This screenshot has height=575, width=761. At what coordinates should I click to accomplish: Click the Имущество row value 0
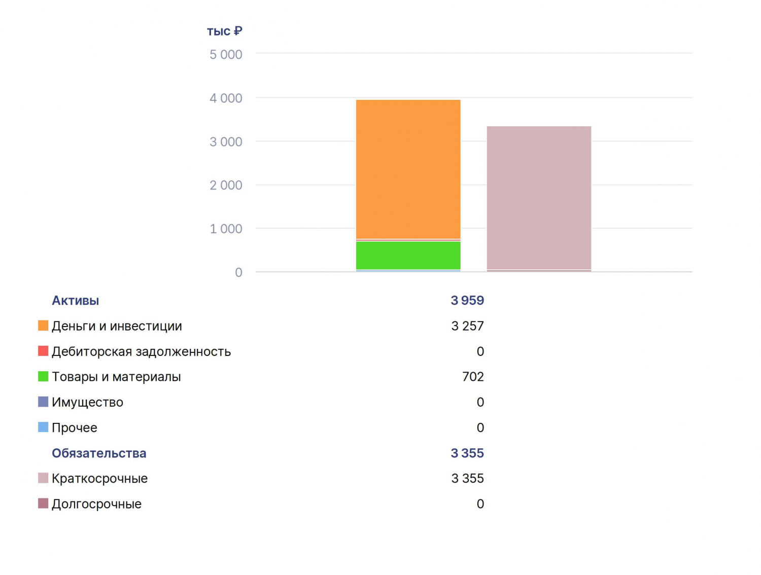click(x=480, y=402)
